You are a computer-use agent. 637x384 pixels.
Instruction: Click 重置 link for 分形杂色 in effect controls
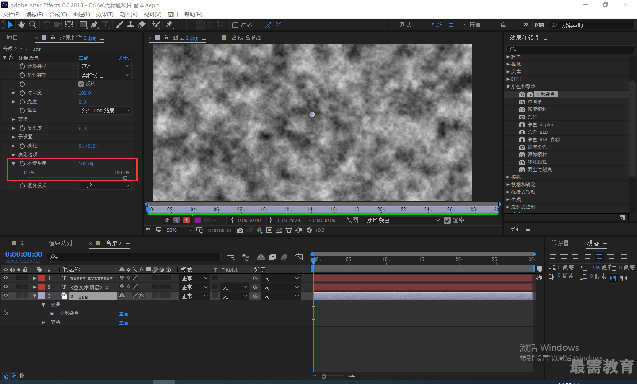coord(83,58)
